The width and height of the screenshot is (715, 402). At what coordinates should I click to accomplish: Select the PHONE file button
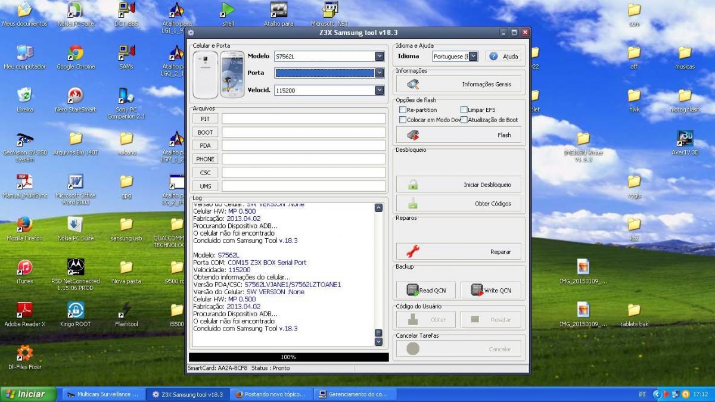pos(206,159)
